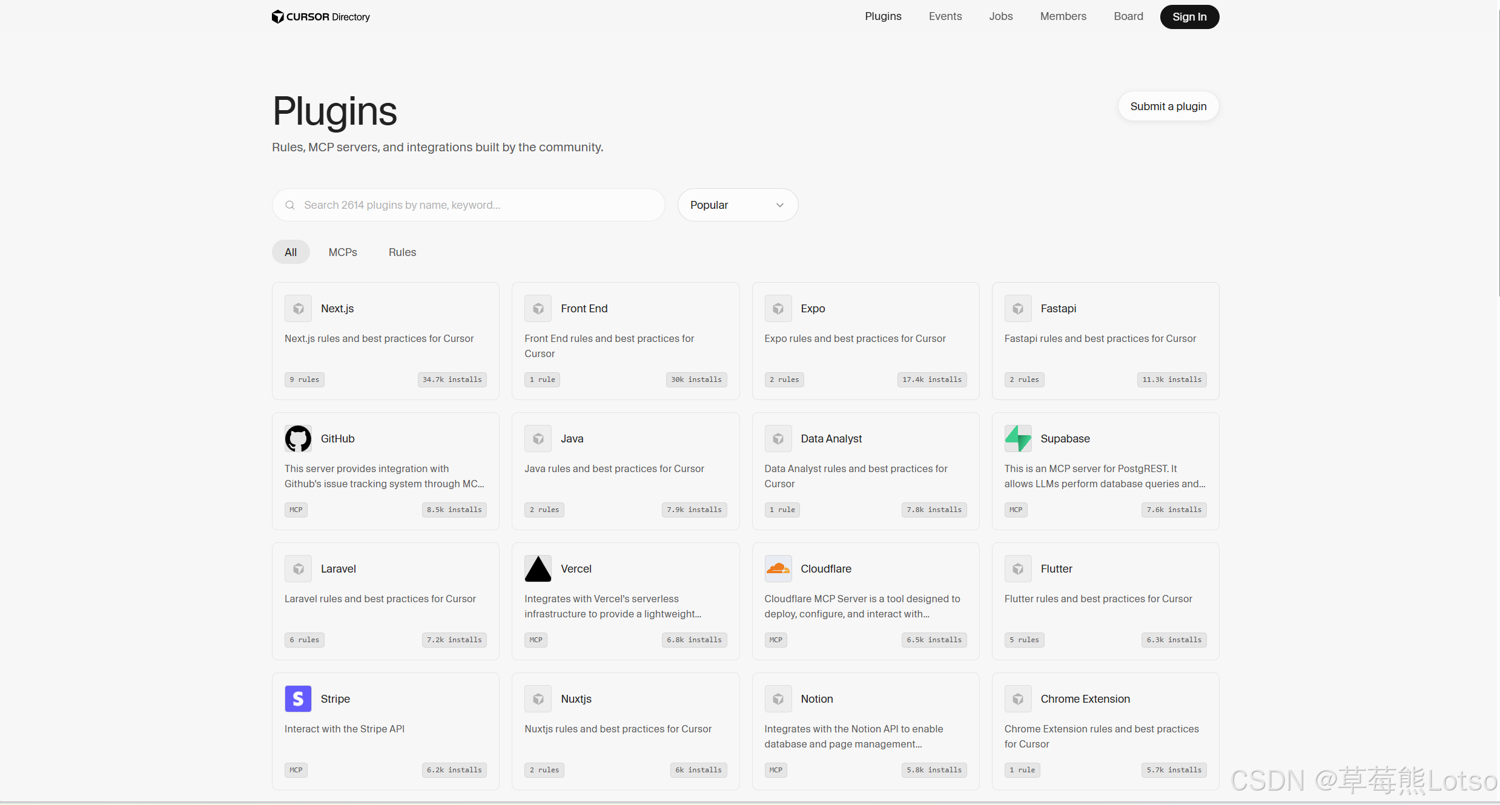Click the Flutter card cube icon
This screenshot has height=805, width=1500.
[x=1018, y=569]
